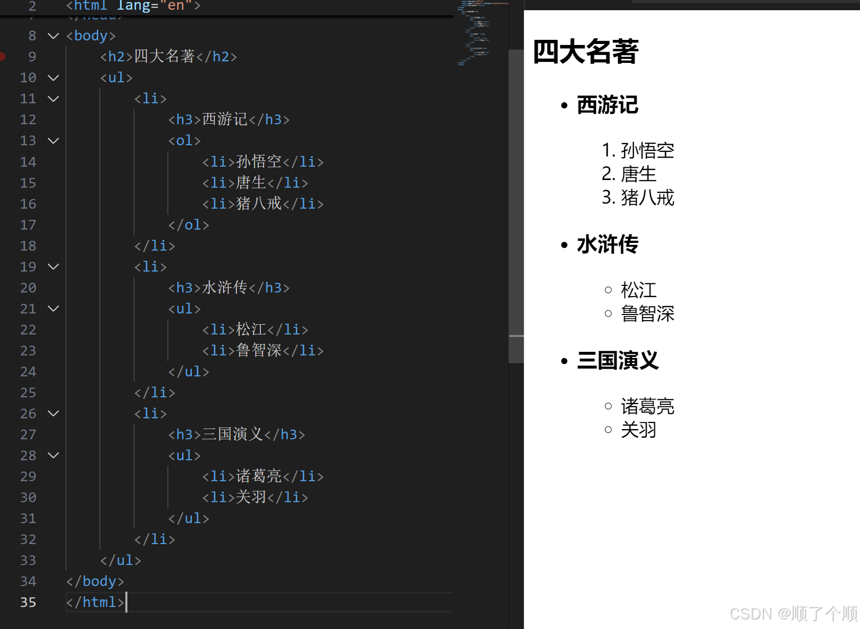Click 诸葛亮 in the preview list
The image size is (860, 629).
point(648,406)
